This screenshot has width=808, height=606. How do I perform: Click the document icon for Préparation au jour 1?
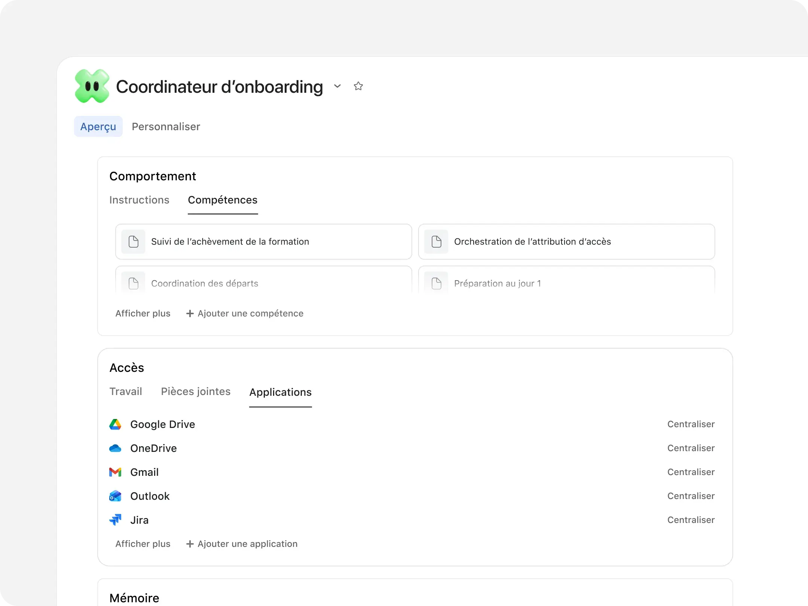coord(437,283)
